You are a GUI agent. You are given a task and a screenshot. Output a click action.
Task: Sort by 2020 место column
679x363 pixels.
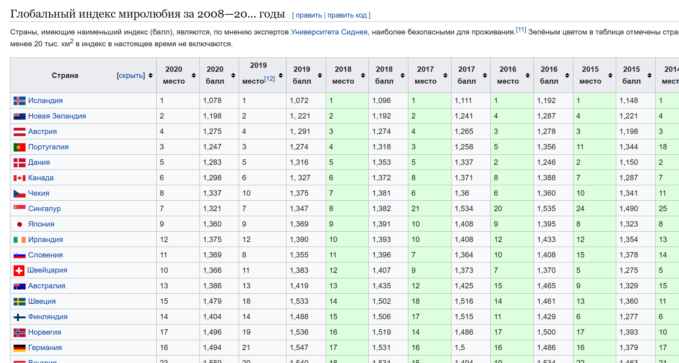point(194,75)
